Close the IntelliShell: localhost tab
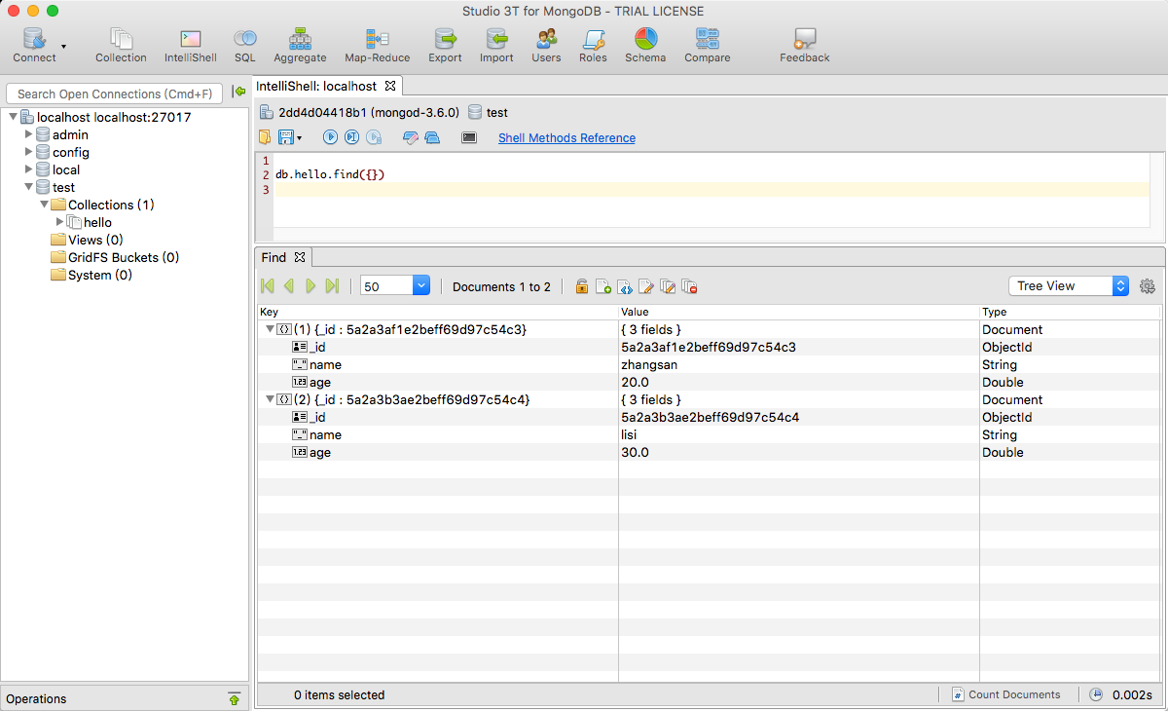This screenshot has height=711, width=1168. [389, 86]
